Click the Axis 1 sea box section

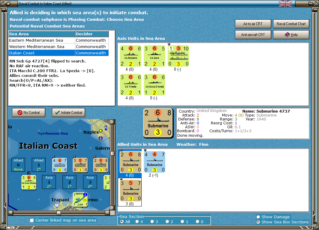[x=49, y=182]
